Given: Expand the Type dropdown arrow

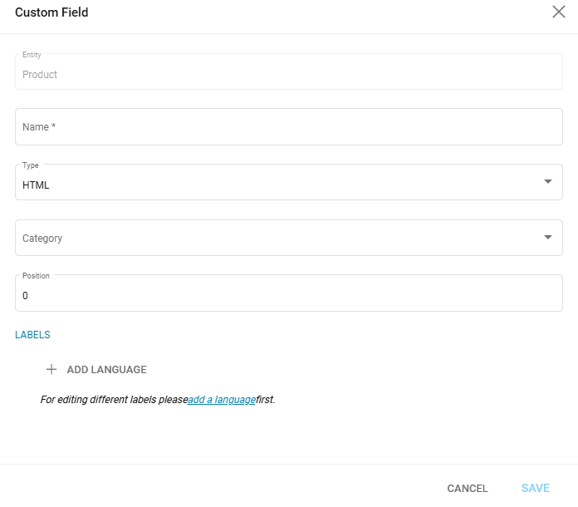Looking at the screenshot, I should click(x=547, y=182).
